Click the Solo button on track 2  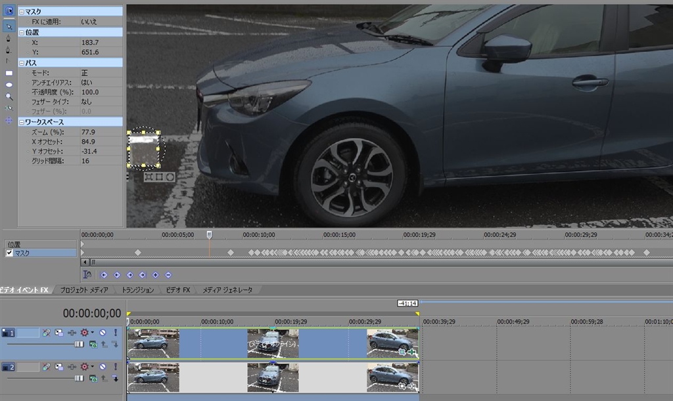[x=115, y=367]
